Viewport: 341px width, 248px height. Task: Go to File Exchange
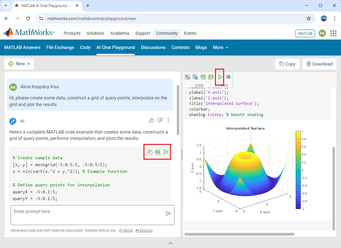click(x=60, y=47)
